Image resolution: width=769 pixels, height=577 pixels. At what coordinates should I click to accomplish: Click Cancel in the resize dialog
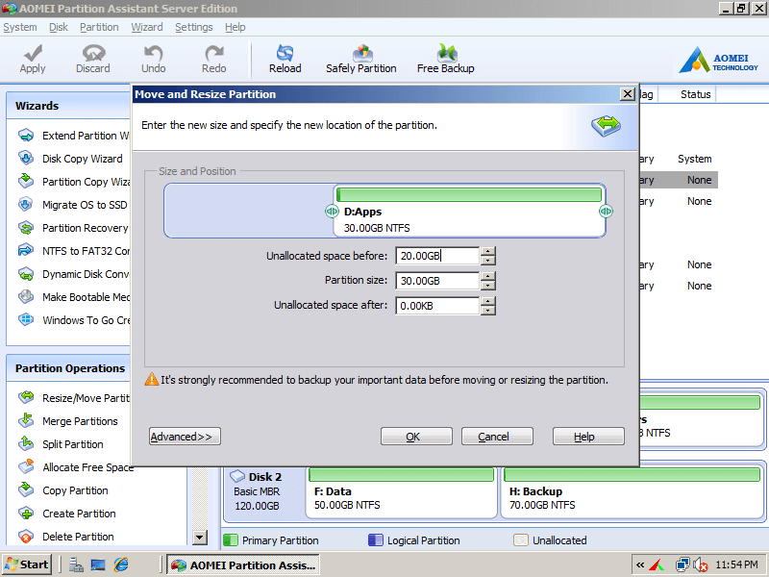(x=497, y=437)
